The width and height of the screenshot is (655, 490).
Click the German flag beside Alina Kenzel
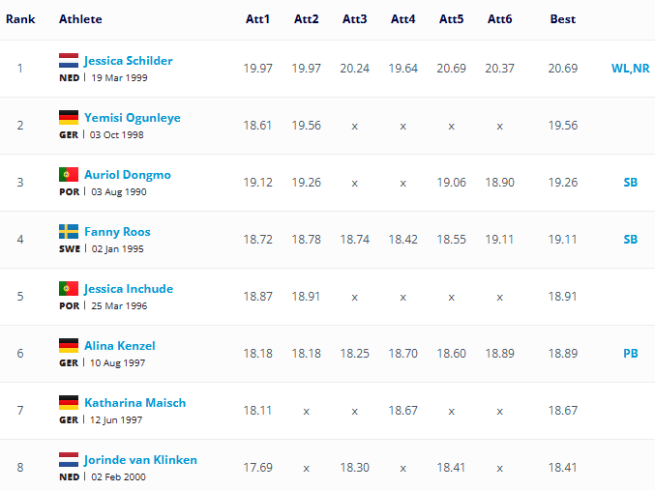click(69, 346)
